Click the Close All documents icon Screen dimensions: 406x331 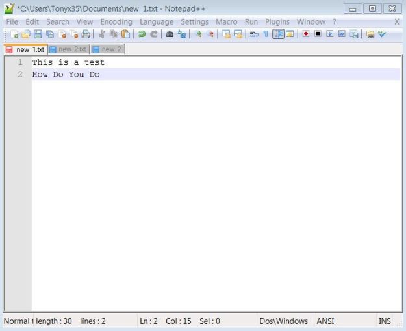(74, 34)
